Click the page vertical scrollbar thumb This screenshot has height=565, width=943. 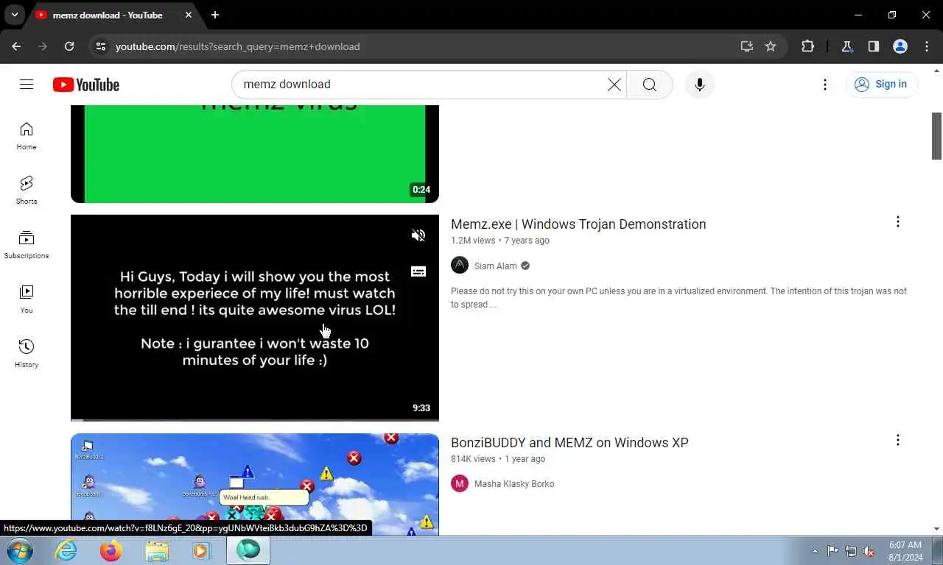[x=936, y=135]
